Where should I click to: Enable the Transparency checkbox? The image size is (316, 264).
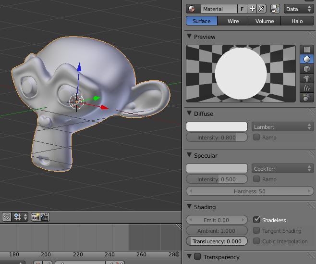point(197,256)
